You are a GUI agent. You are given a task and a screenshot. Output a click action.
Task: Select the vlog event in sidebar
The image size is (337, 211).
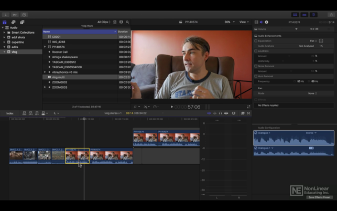(14, 51)
